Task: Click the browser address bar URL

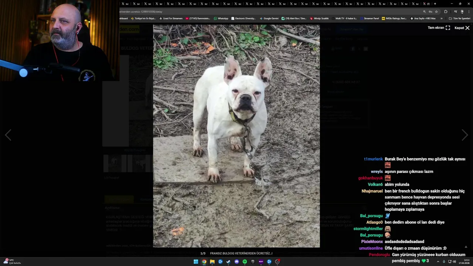Action: (x=141, y=11)
